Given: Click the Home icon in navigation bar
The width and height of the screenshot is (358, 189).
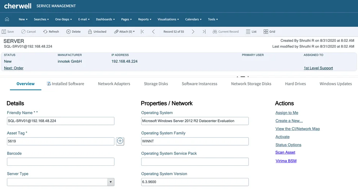Looking at the screenshot, I should (x=7, y=19).
